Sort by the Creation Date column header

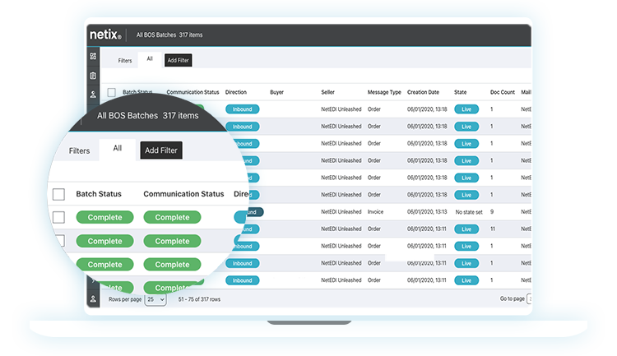click(x=423, y=92)
